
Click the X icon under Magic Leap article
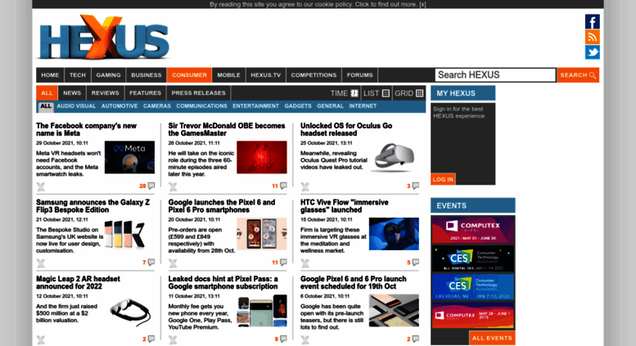click(41, 340)
